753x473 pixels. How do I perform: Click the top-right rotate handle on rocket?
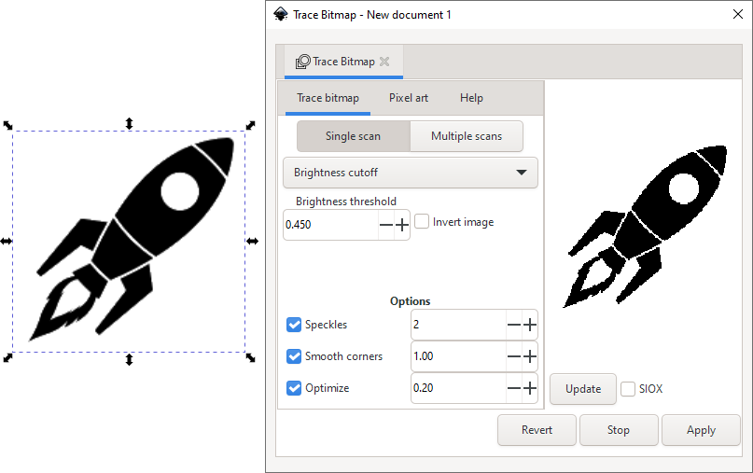click(250, 125)
